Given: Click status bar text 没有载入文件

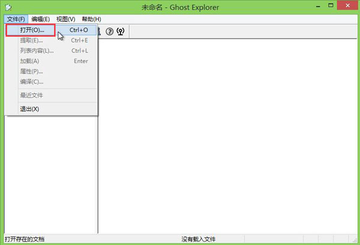Looking at the screenshot, I should (199, 239).
